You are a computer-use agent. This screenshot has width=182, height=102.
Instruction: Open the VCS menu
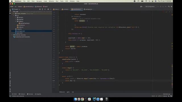click(67, 1)
